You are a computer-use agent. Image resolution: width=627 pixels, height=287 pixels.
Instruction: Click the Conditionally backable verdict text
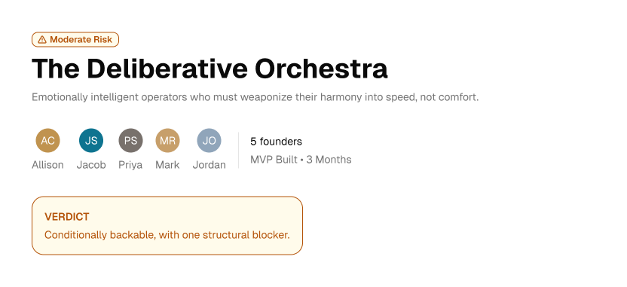[x=167, y=235]
